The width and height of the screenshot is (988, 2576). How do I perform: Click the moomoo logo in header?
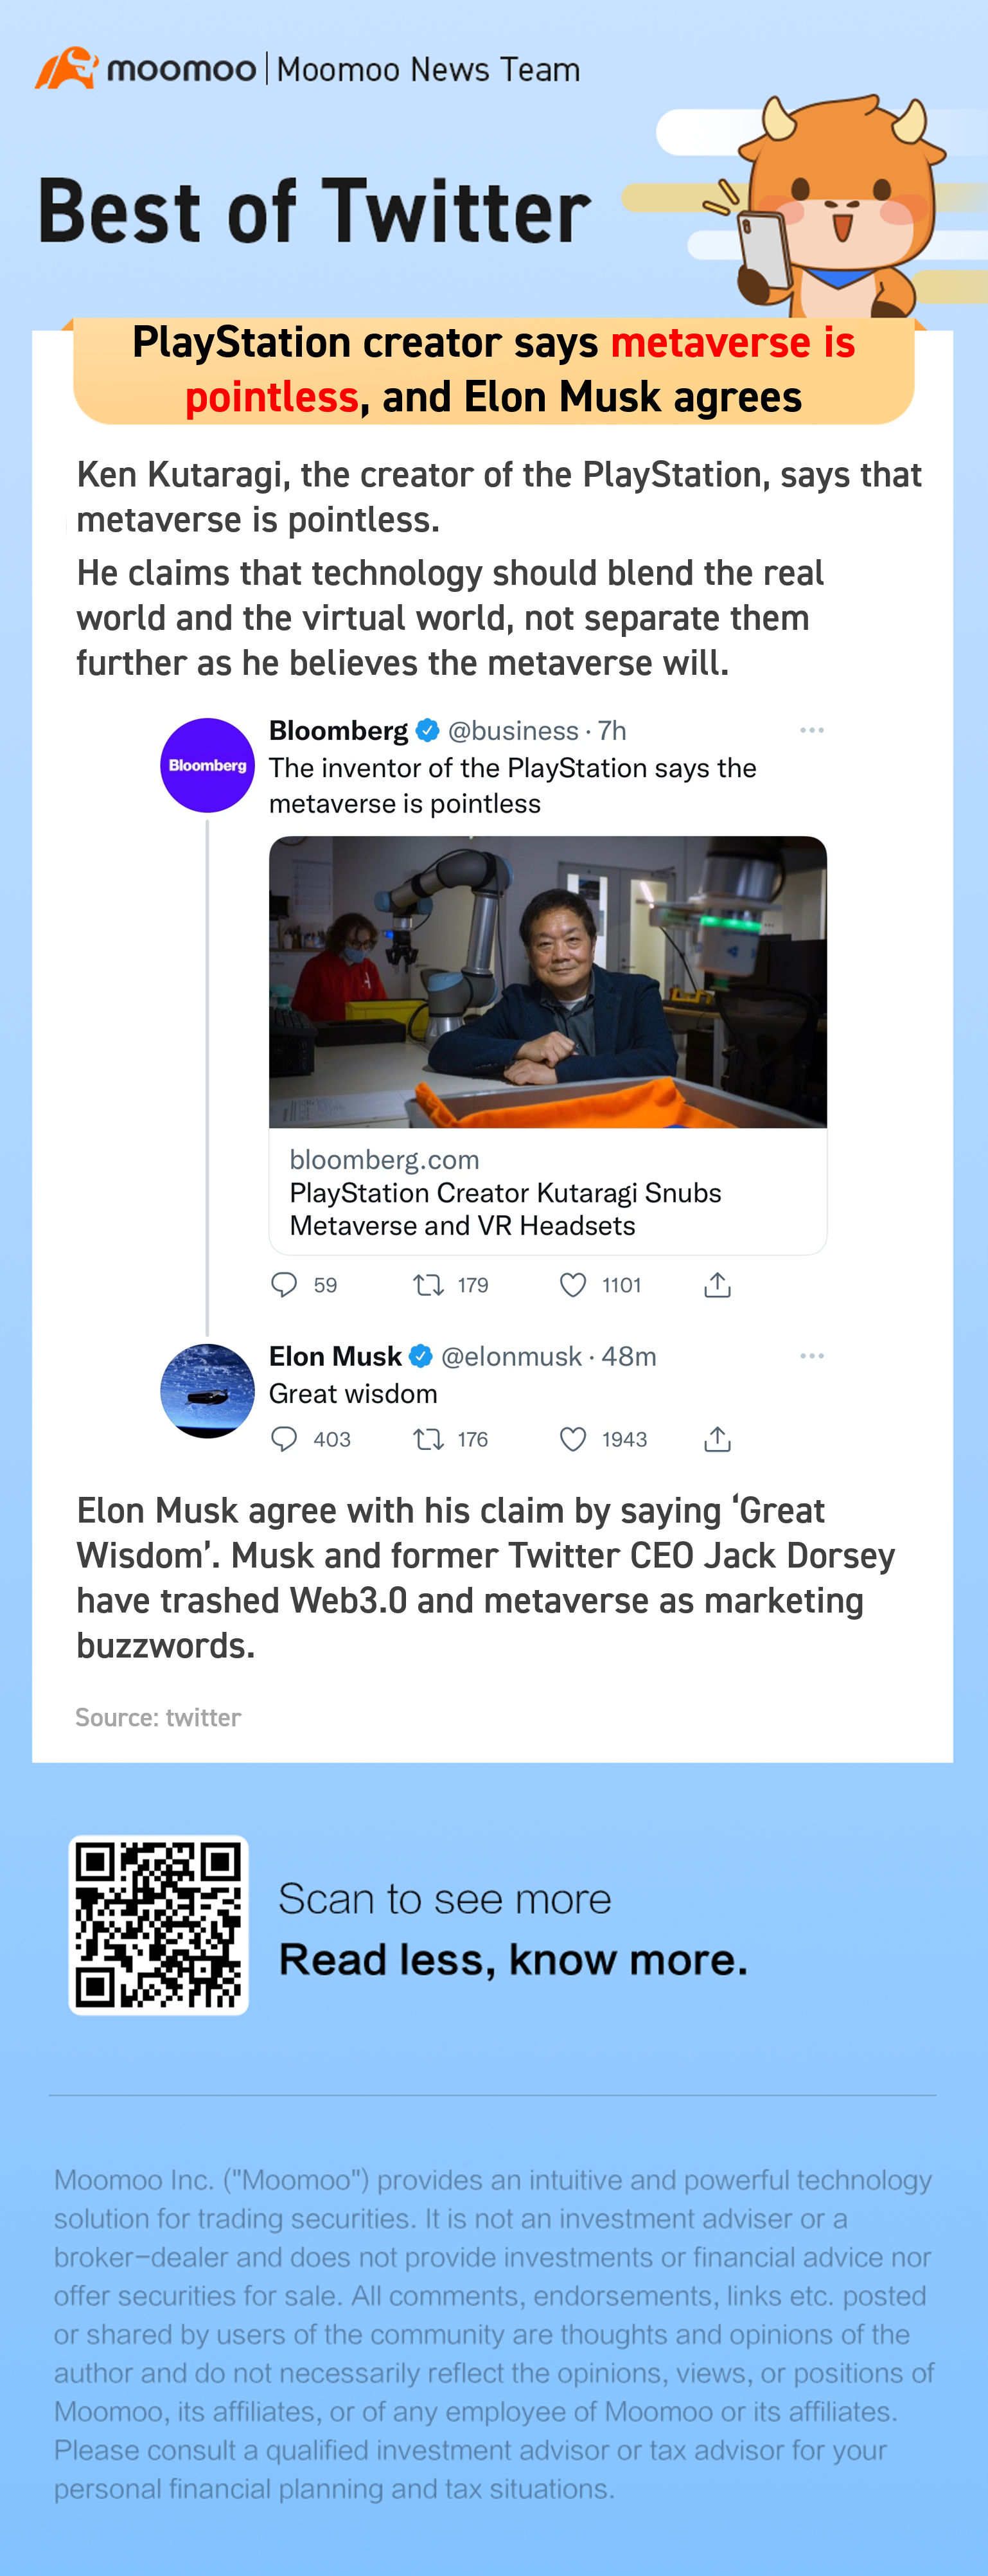pyautogui.click(x=146, y=69)
